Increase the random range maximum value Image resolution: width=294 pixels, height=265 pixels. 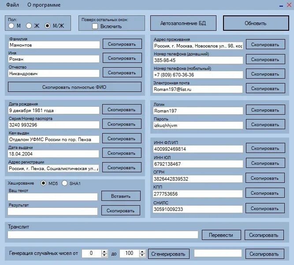[142, 251]
